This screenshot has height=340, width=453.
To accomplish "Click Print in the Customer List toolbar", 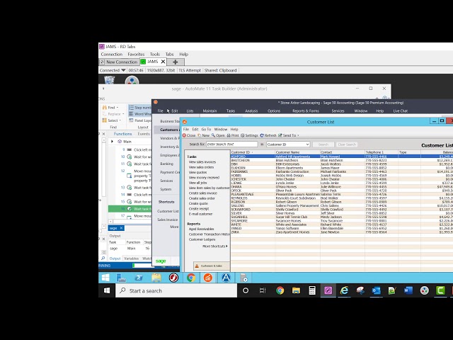I will click(x=233, y=135).
